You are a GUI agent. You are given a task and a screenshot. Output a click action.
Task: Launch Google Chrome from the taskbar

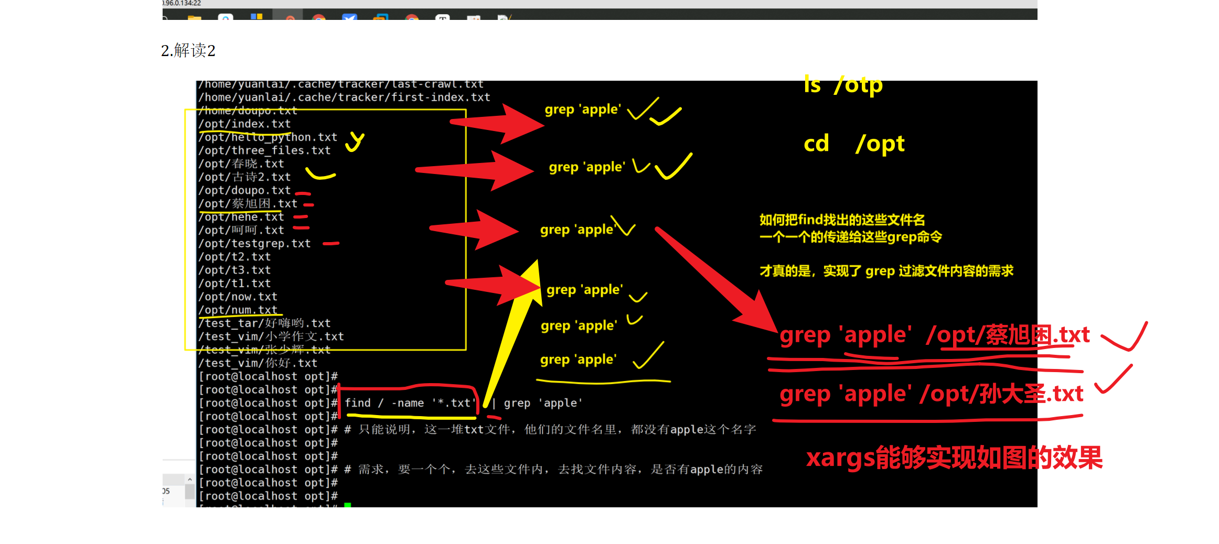click(319, 17)
